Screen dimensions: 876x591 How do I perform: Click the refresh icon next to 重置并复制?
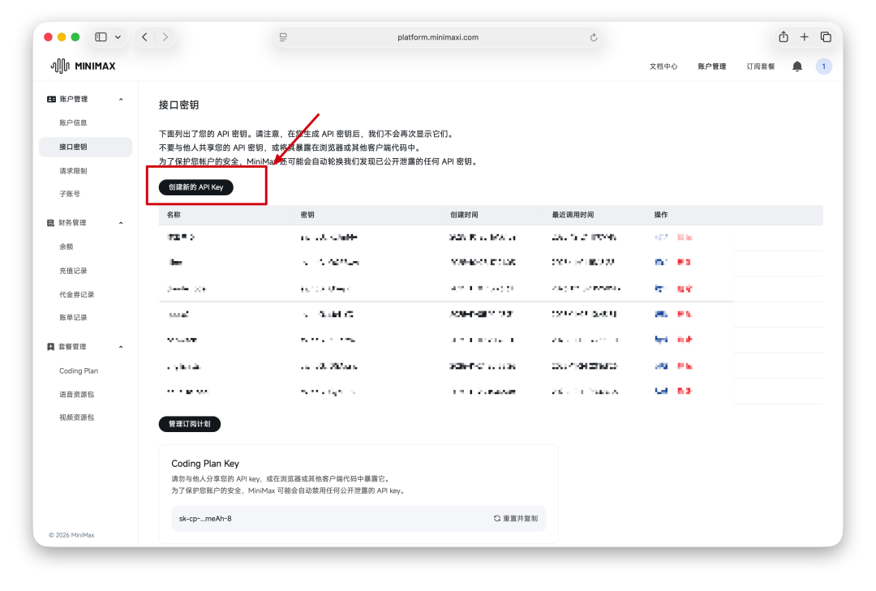click(496, 519)
